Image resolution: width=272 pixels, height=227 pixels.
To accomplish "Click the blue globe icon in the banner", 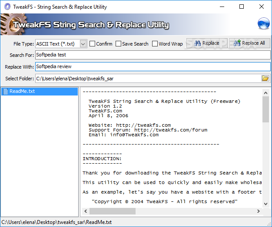I will 263,23.
